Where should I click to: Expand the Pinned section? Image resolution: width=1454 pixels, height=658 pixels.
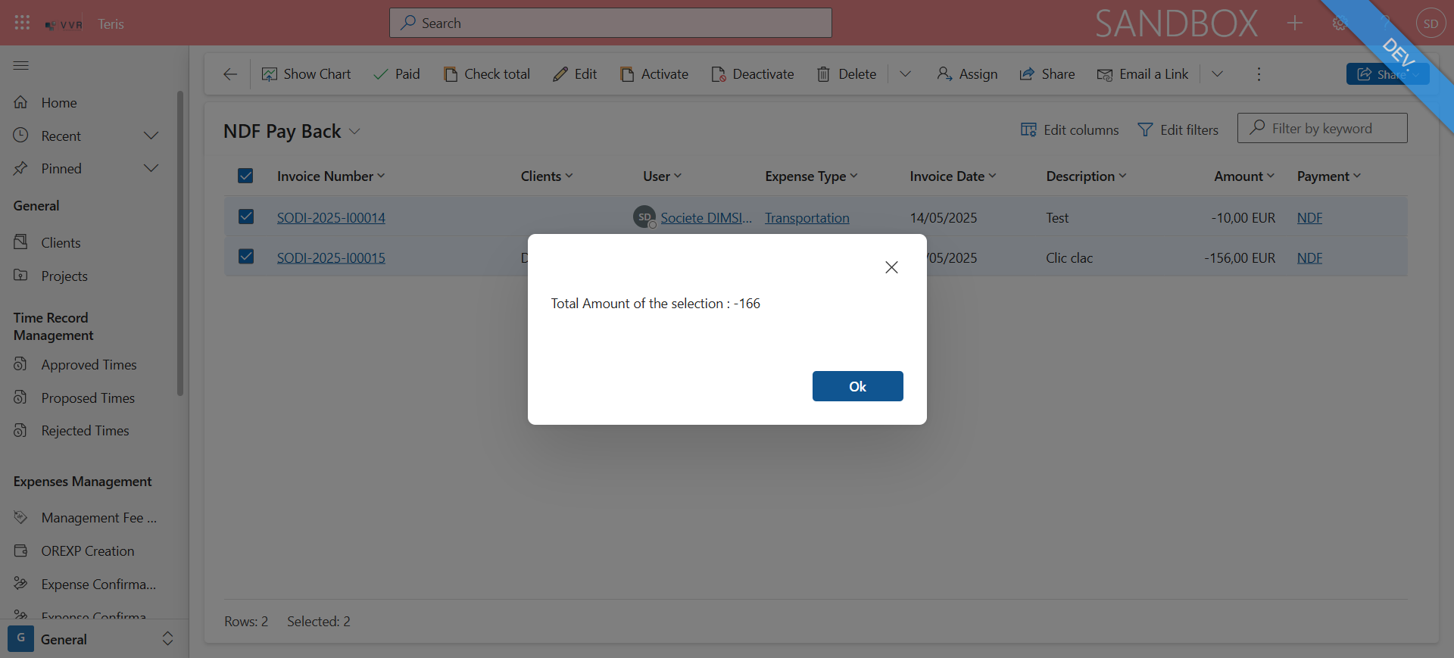tap(151, 168)
